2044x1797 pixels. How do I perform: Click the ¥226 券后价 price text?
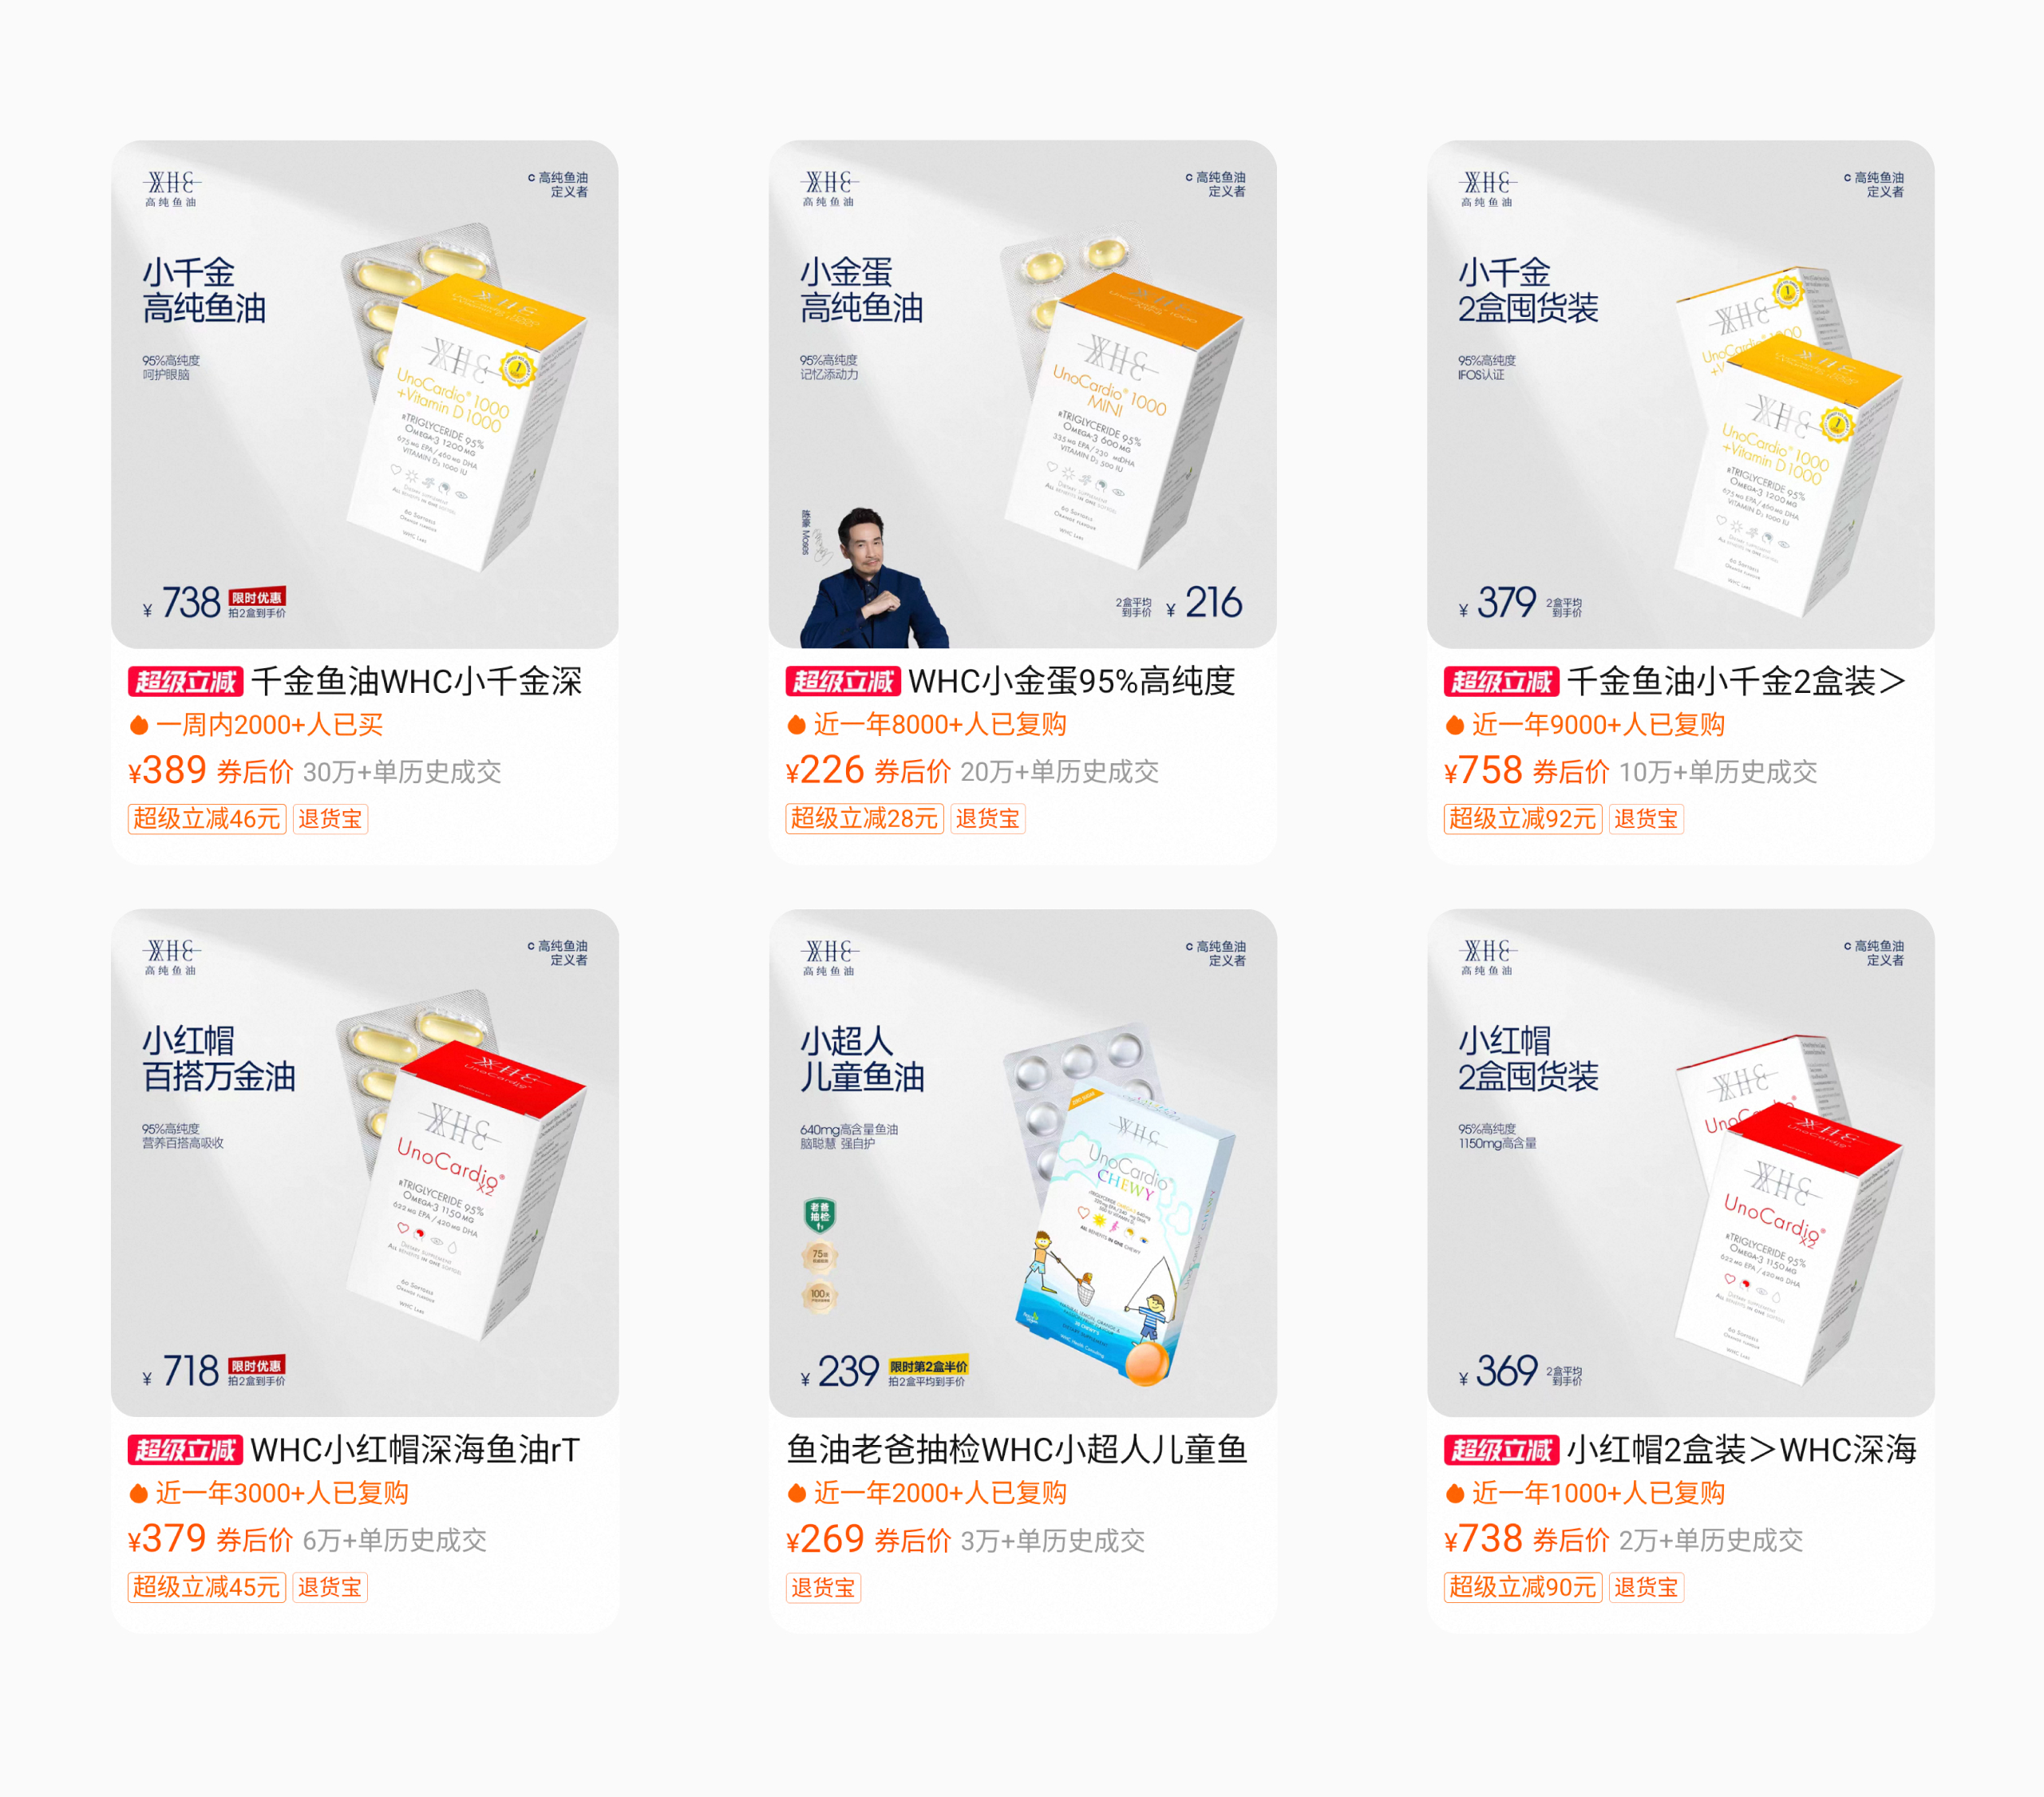click(x=868, y=770)
